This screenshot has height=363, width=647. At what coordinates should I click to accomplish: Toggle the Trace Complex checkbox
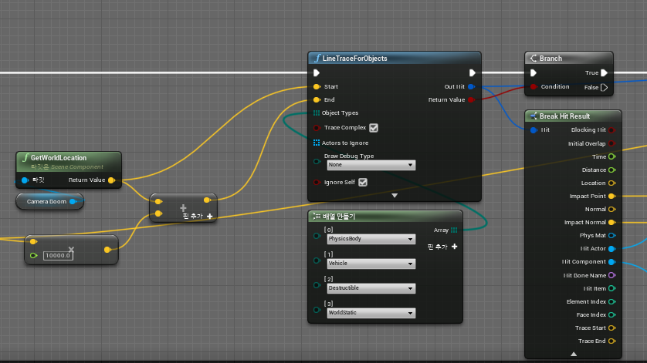(374, 128)
